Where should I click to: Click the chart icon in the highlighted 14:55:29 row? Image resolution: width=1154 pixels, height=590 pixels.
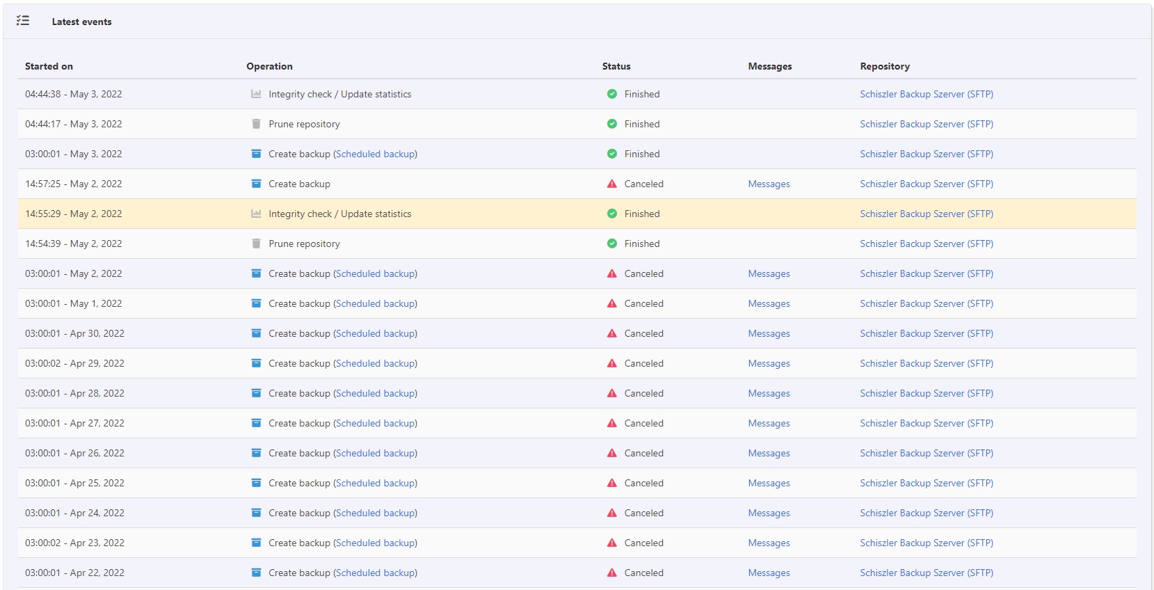tap(256, 214)
